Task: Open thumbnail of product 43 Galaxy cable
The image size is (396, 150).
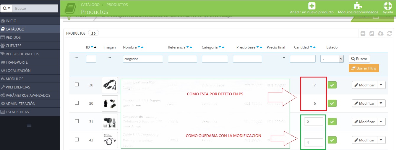Action: [x=110, y=140]
